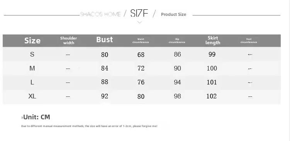Select the L size row label
290x141 pixels.
tap(32, 82)
